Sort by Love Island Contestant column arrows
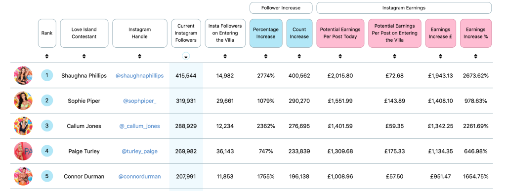This screenshot has width=506, height=191. tap(84, 56)
